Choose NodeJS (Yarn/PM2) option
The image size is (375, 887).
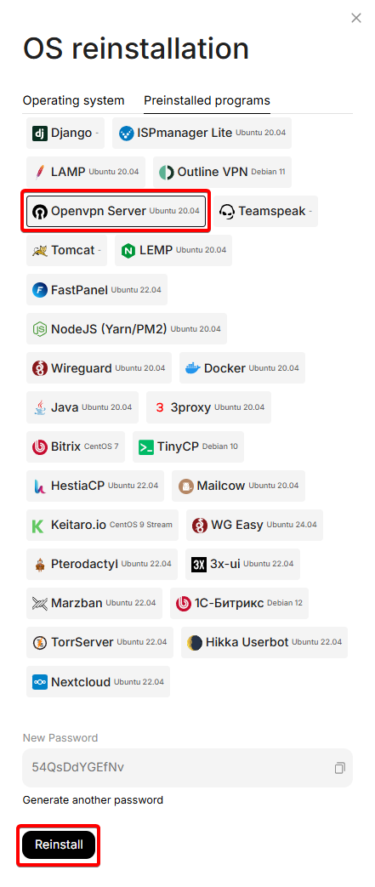point(127,328)
